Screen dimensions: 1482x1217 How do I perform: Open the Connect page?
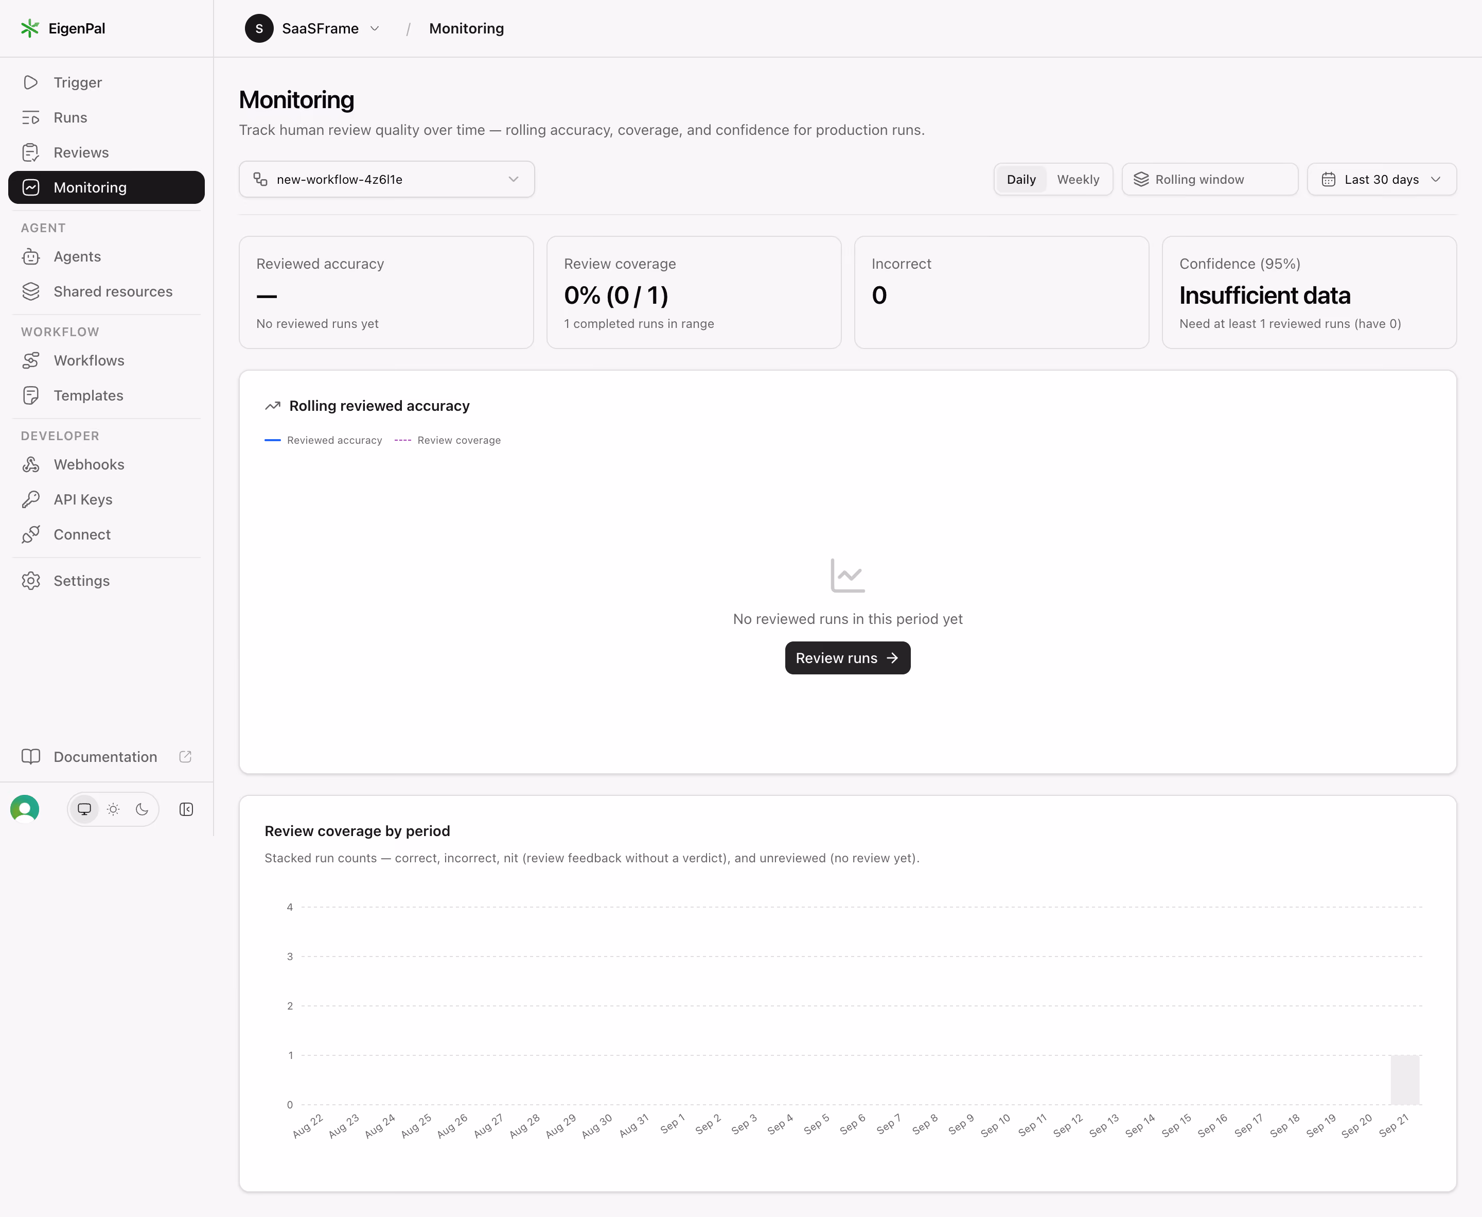107,535
